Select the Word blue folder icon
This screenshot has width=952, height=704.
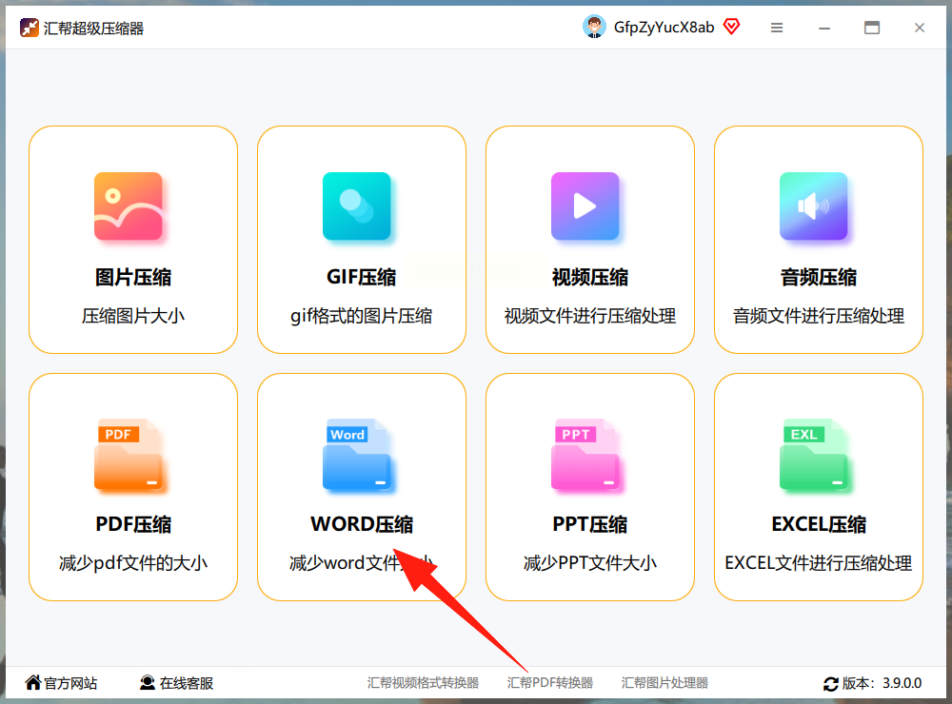tap(356, 454)
